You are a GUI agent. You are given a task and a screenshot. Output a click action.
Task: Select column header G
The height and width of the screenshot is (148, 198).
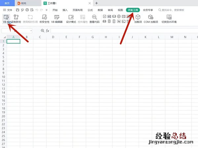pos(93,37)
